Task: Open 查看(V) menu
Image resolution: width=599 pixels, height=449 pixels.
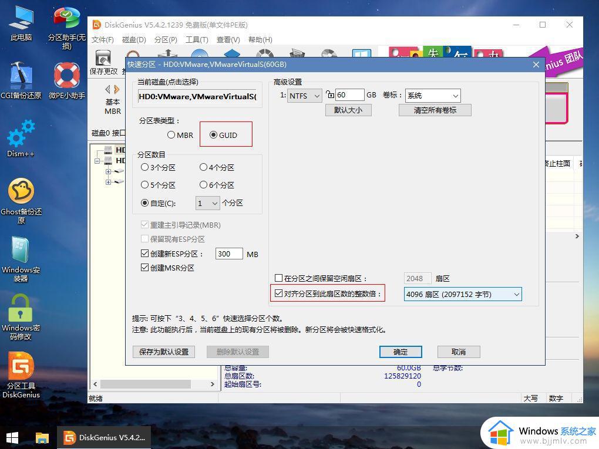Action: point(228,40)
